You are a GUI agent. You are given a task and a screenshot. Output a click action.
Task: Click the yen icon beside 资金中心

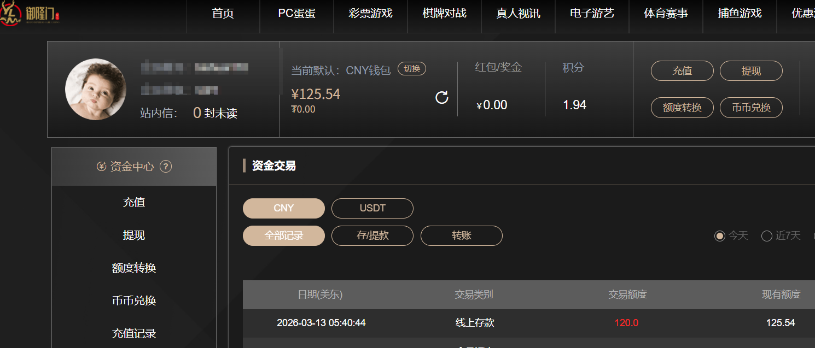click(101, 167)
